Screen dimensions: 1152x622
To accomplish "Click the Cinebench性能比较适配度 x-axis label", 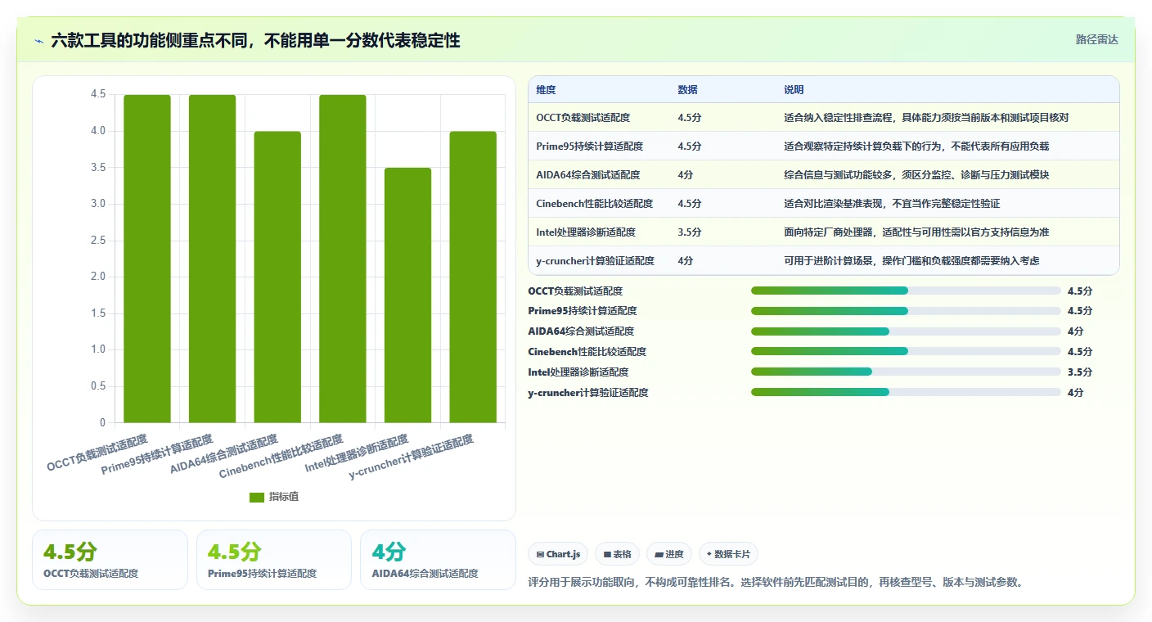I will (x=281, y=457).
